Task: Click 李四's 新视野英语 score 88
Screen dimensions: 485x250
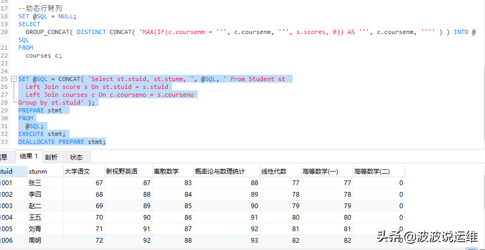Action: [x=129, y=195]
